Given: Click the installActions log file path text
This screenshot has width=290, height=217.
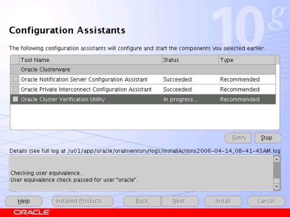Looking at the screenshot, I should pos(174,151).
